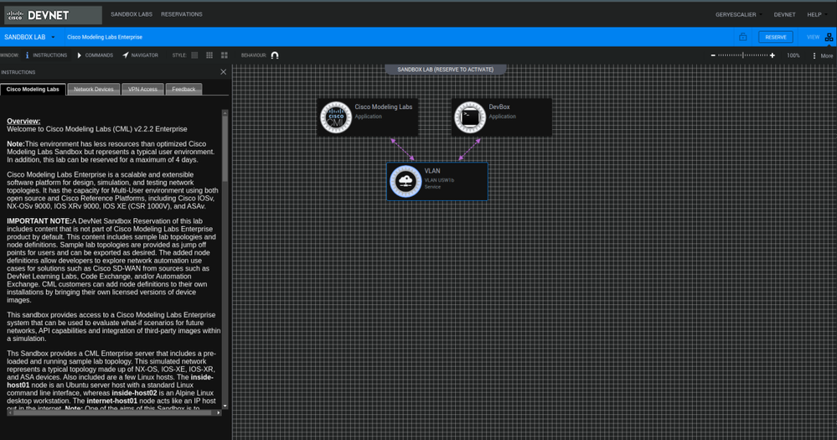Click the Reserve button
The image size is (837, 440).
pos(776,38)
